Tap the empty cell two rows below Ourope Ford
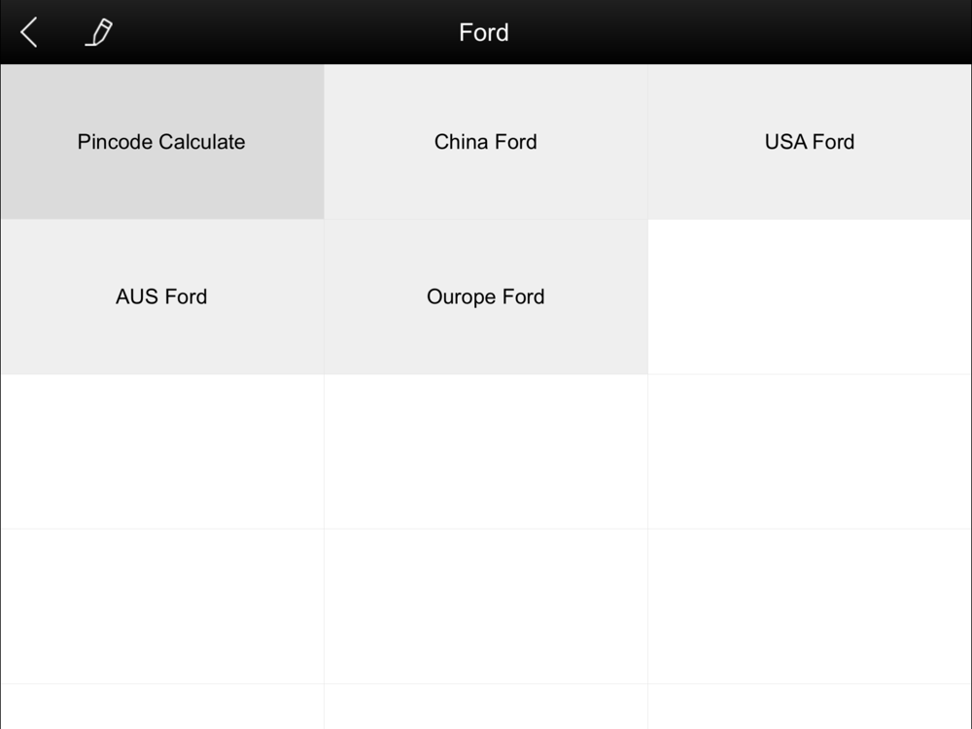This screenshot has width=972, height=729. [485, 607]
